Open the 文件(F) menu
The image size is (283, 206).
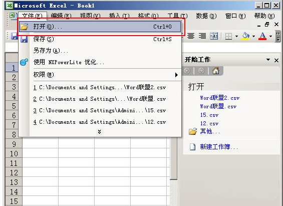coord(32,16)
